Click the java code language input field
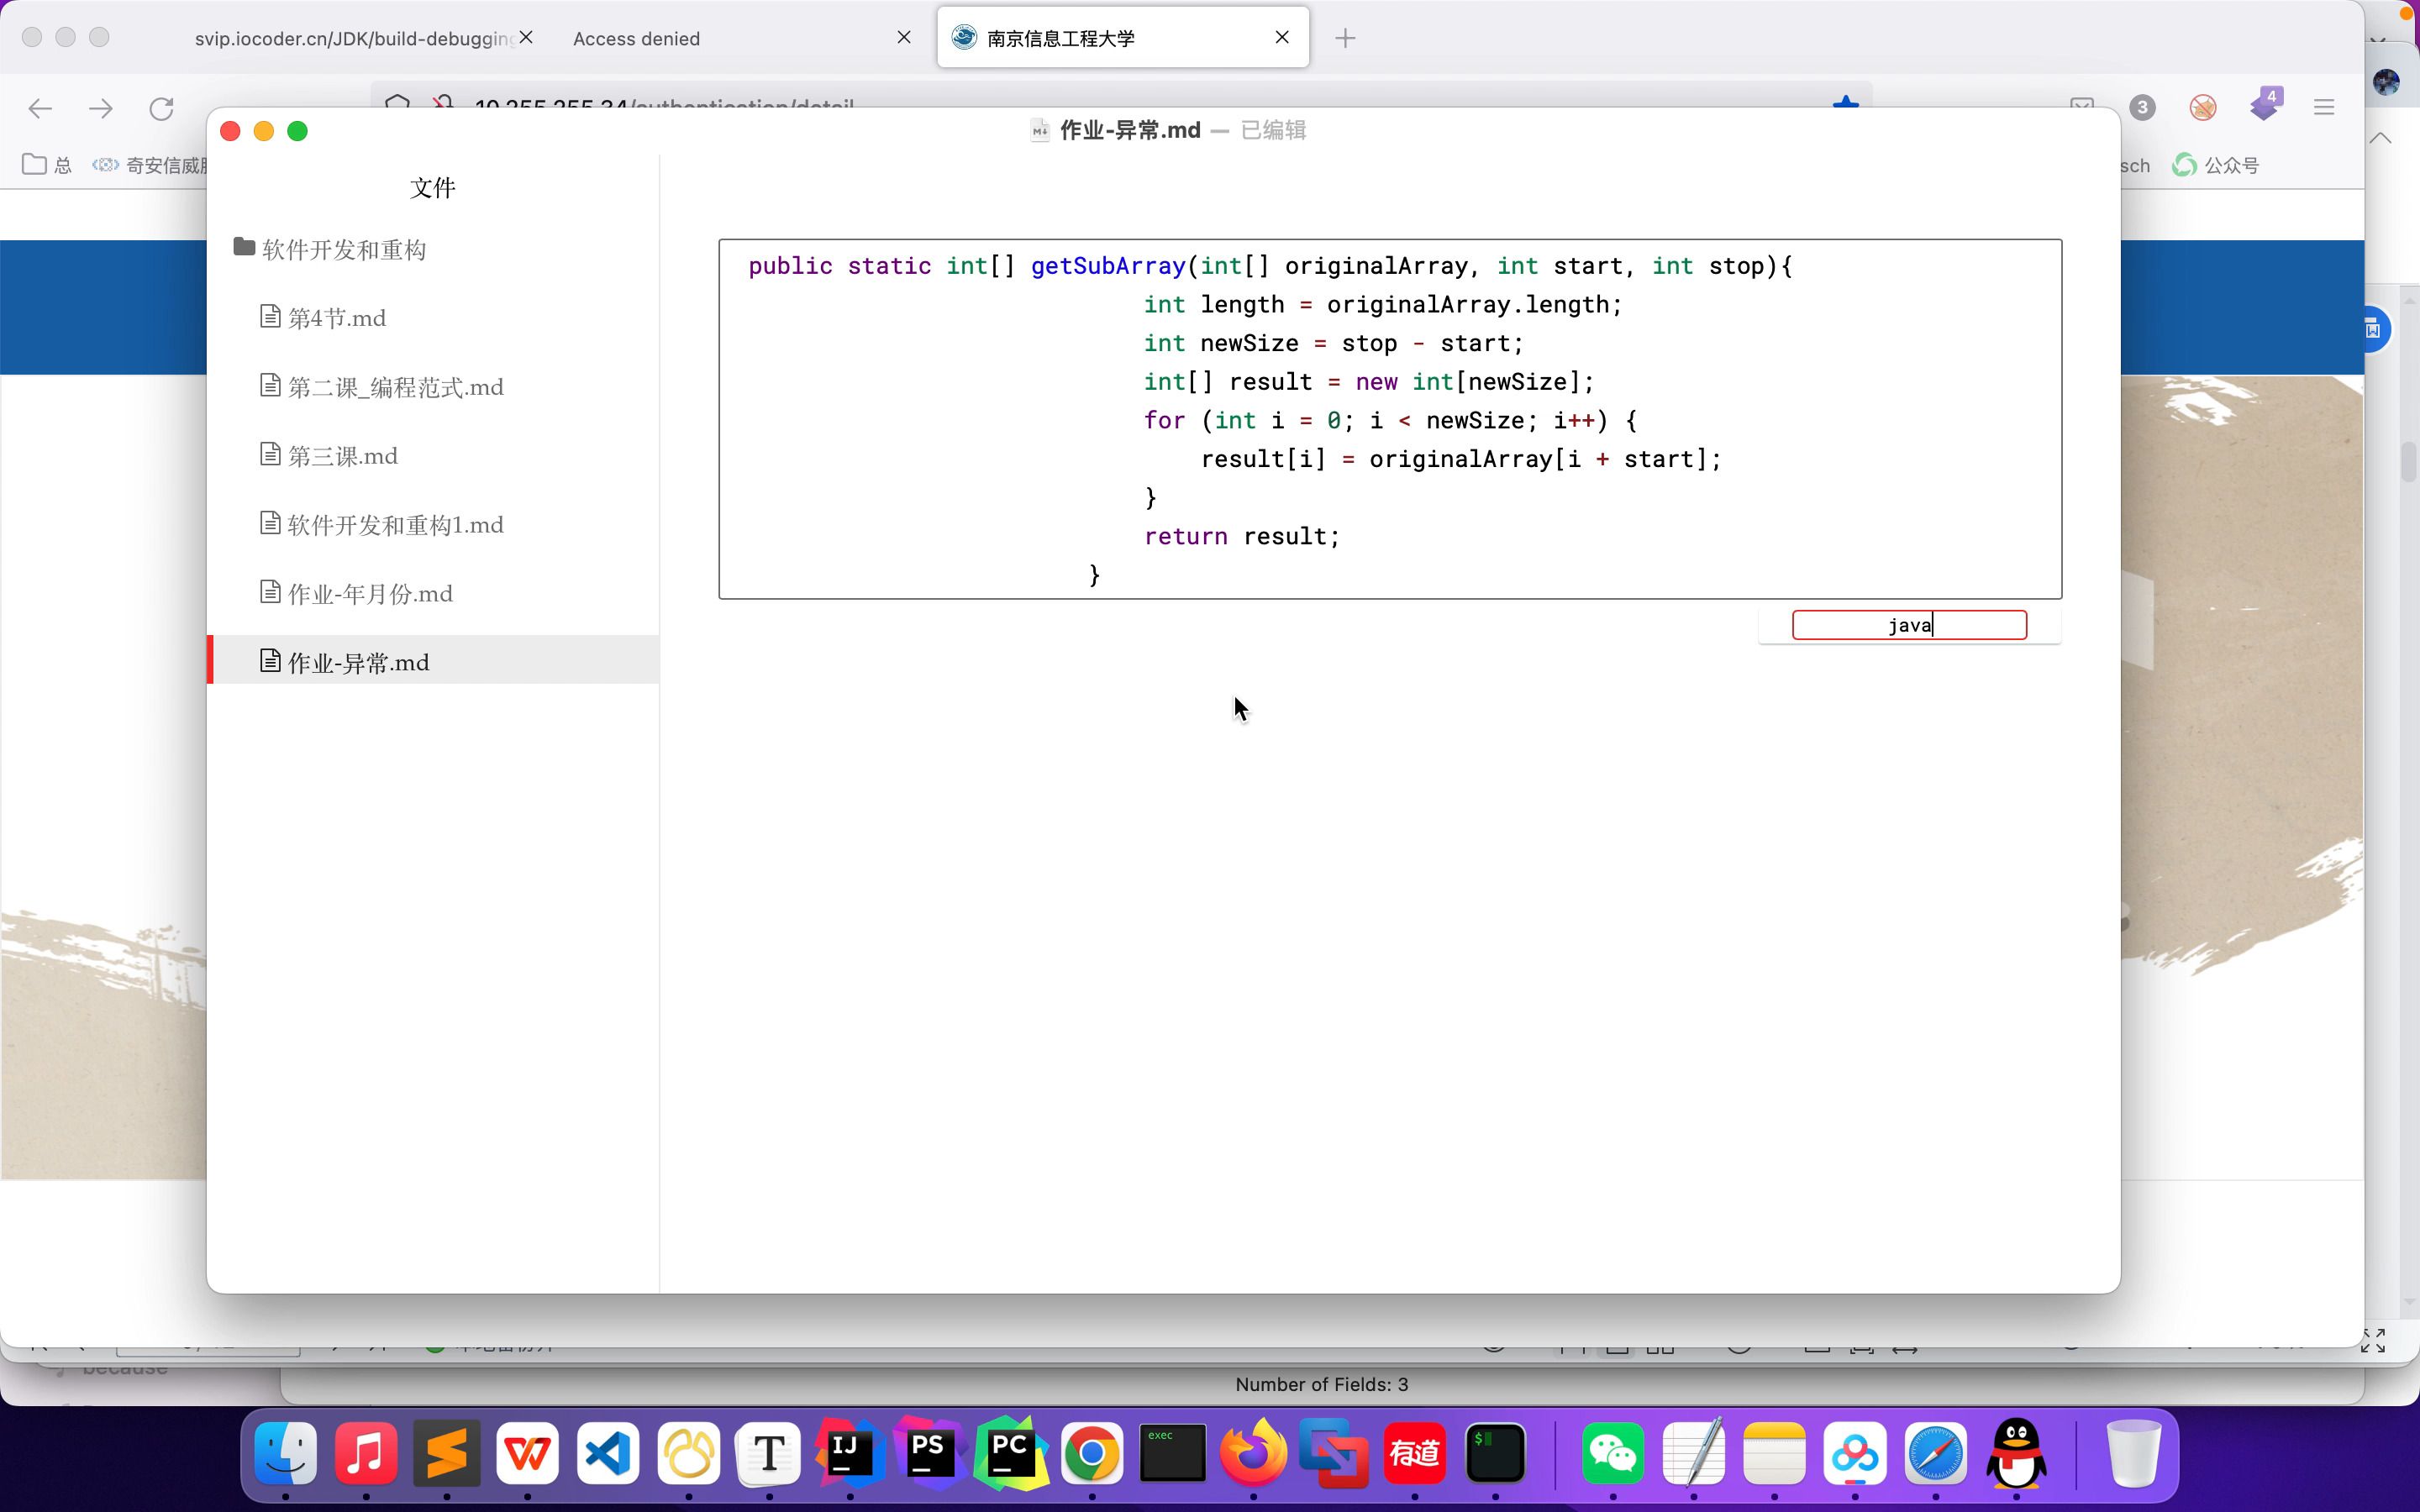The height and width of the screenshot is (1512, 2420). click(x=1908, y=625)
